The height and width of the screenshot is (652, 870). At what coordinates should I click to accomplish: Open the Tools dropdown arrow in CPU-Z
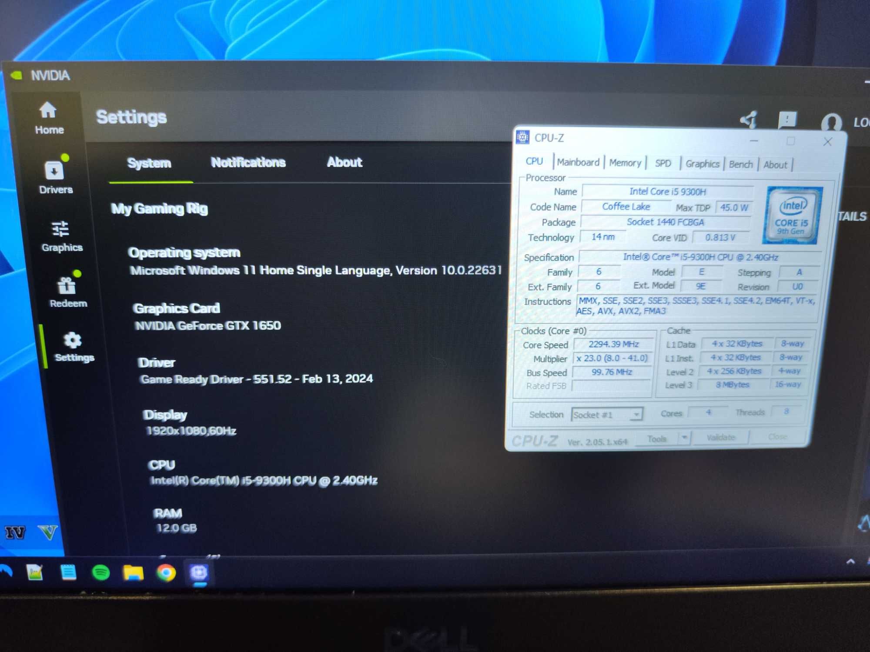pyautogui.click(x=684, y=438)
